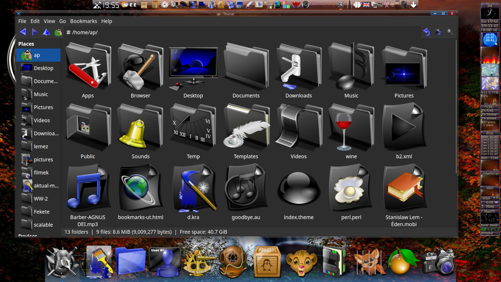This screenshot has height=282, width=501.
Task: Open the View menu
Action: [x=49, y=21]
